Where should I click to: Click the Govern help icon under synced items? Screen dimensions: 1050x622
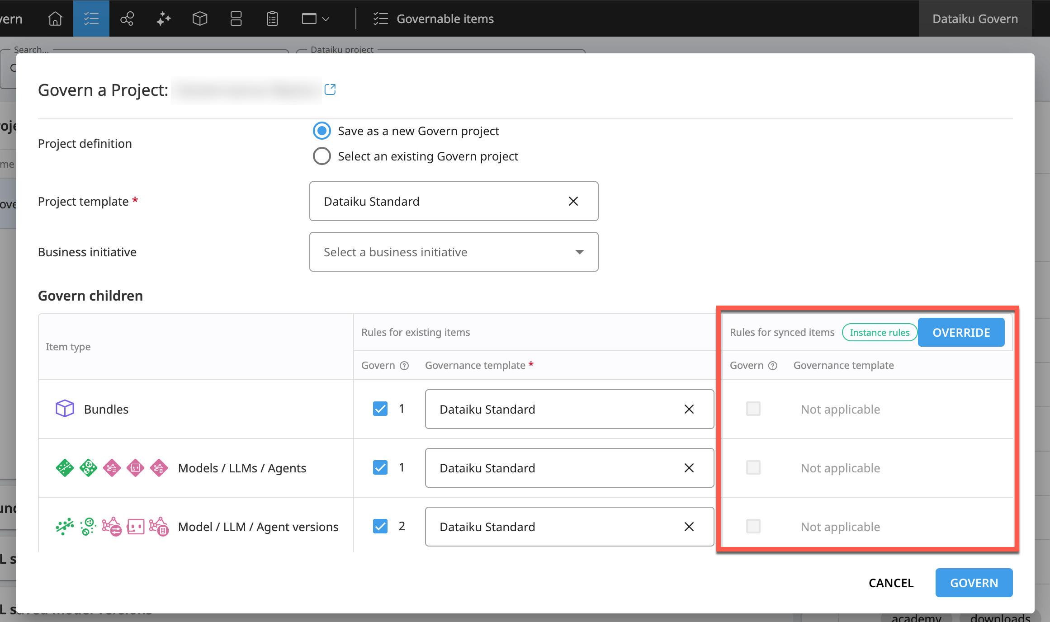[773, 366]
